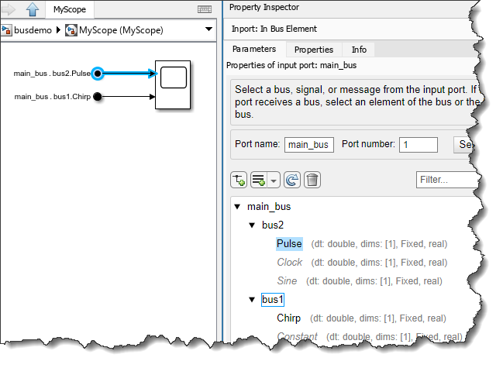This screenshot has width=503, height=368.
Task: Click the add sub-bus icon in the toolbar
Action: pyautogui.click(x=259, y=181)
